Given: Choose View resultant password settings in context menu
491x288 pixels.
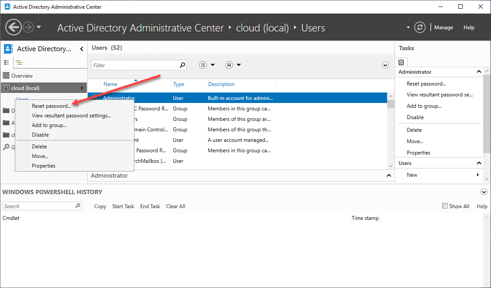Looking at the screenshot, I should coord(72,116).
